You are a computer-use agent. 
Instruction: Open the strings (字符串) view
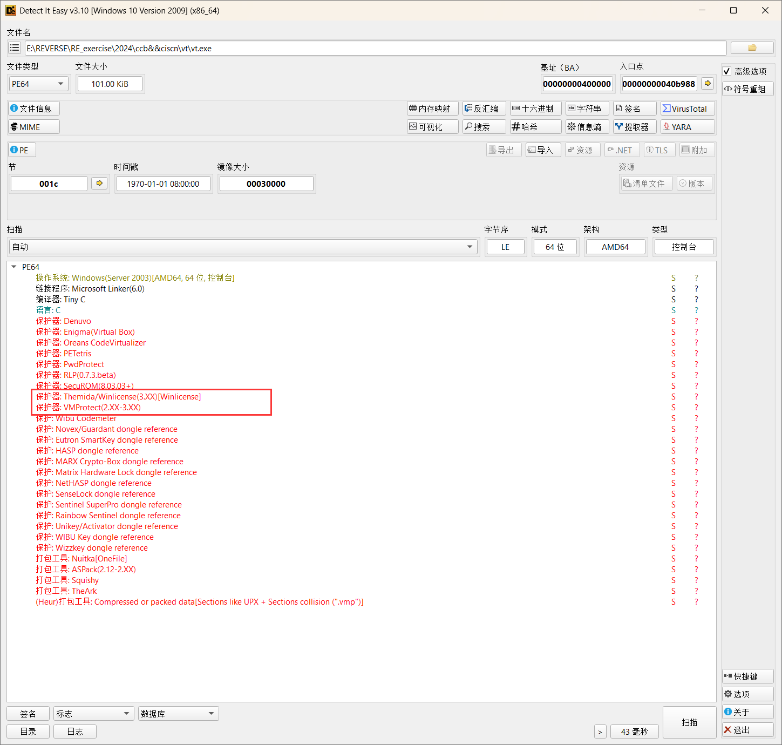[587, 109]
